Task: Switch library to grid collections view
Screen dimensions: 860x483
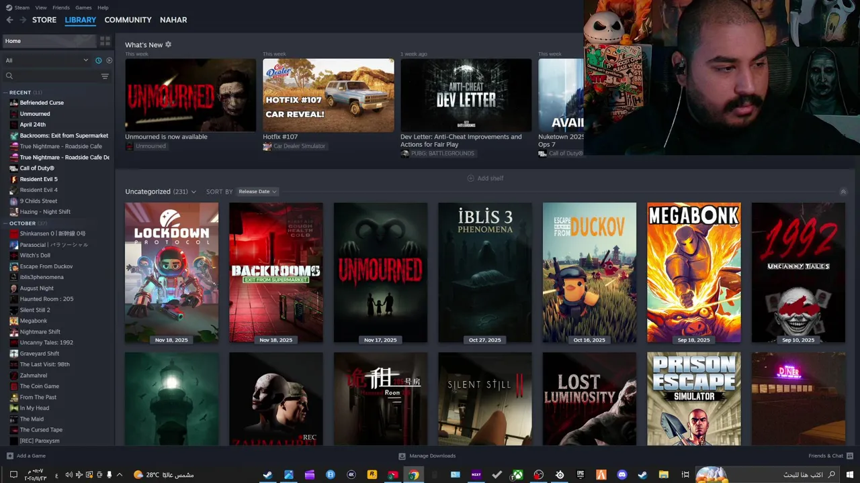Action: point(105,41)
